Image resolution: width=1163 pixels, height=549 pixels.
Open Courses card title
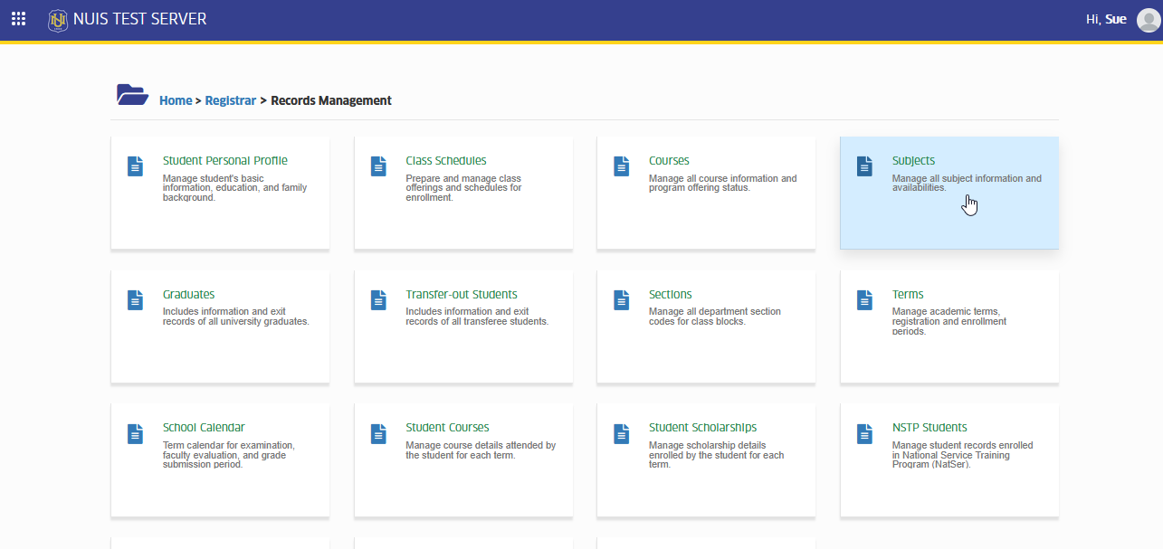[669, 161]
